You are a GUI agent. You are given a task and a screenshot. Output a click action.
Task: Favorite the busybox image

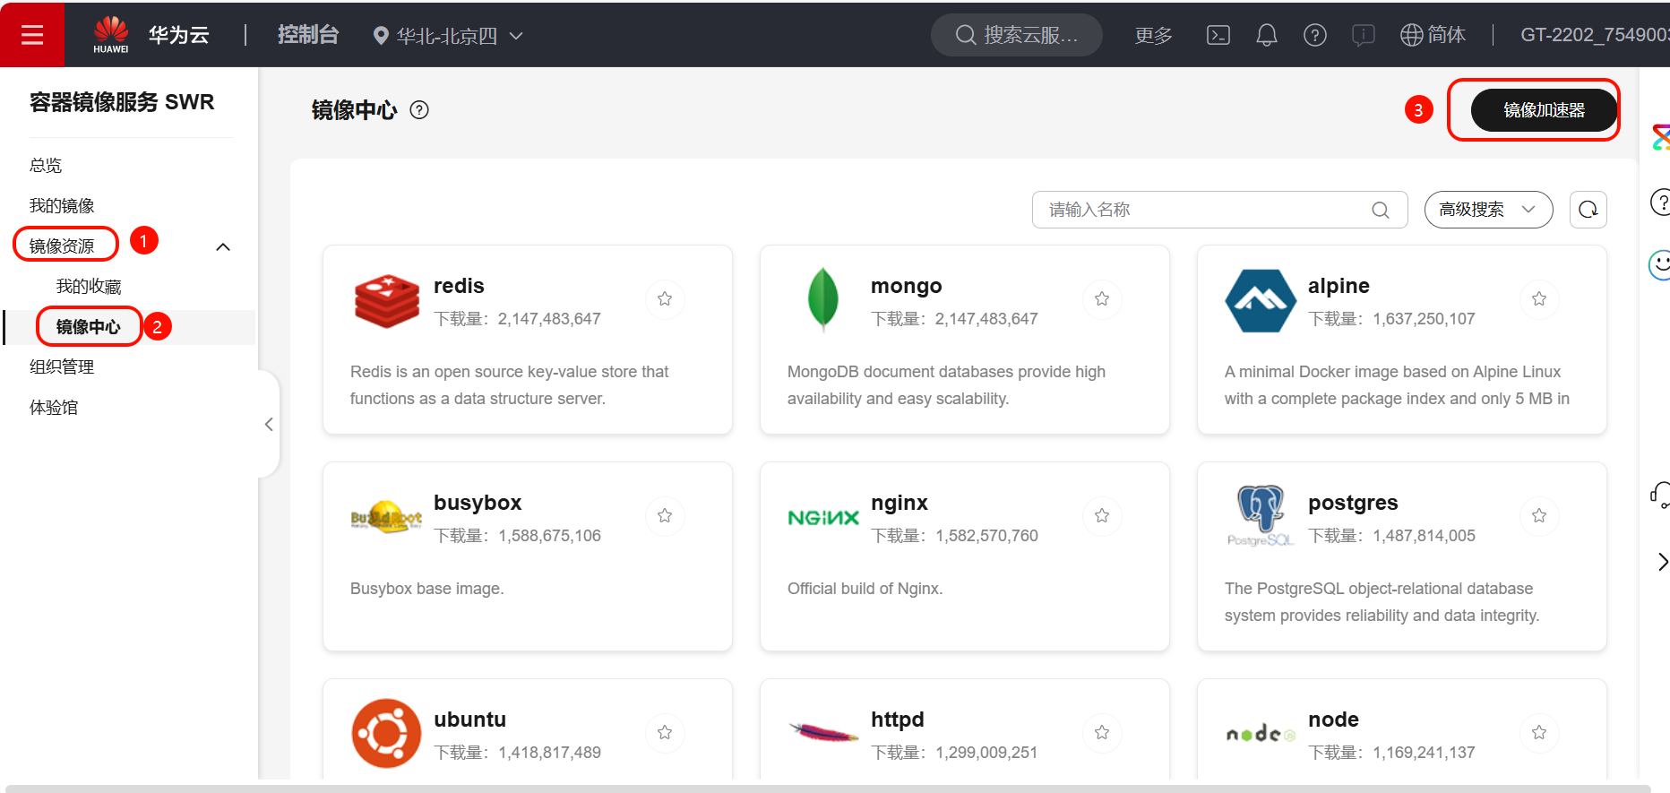click(x=665, y=516)
